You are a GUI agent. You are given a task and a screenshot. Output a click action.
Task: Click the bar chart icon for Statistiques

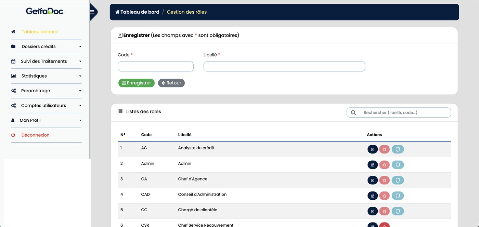[x=13, y=76]
